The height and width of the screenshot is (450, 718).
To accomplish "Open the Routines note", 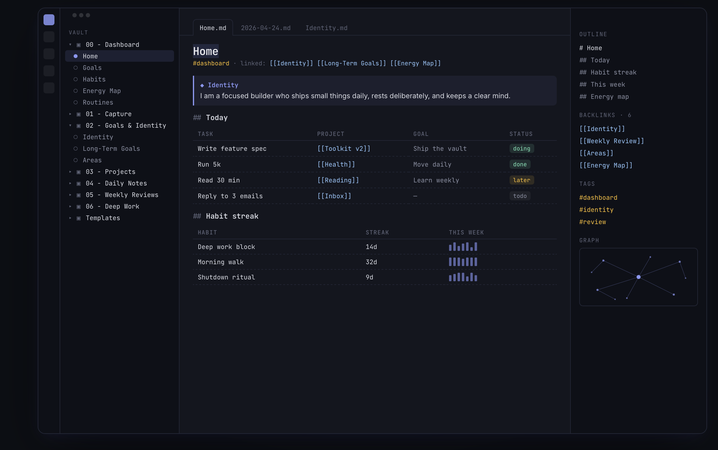I will pos(120,102).
